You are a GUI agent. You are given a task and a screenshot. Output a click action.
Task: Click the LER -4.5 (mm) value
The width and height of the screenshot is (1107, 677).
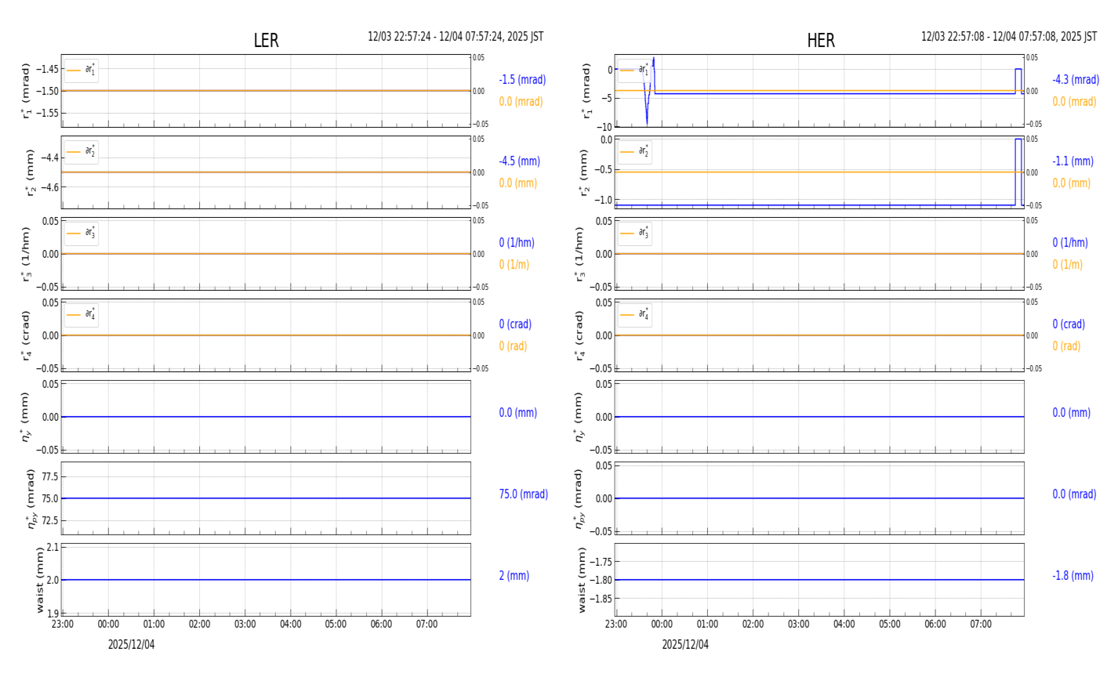(519, 161)
